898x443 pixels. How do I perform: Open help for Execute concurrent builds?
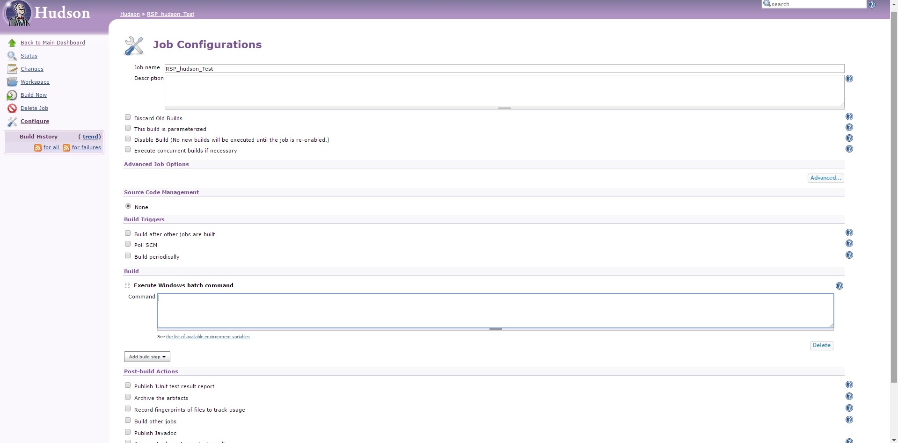click(849, 149)
